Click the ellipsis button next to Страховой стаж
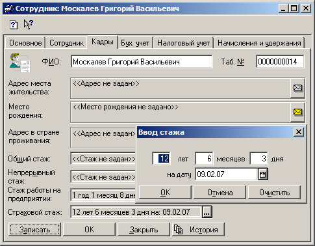 (207, 212)
